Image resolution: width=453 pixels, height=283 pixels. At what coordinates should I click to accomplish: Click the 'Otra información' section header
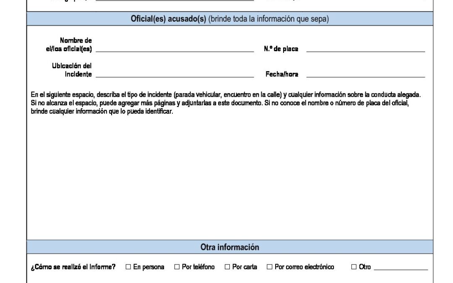(229, 247)
